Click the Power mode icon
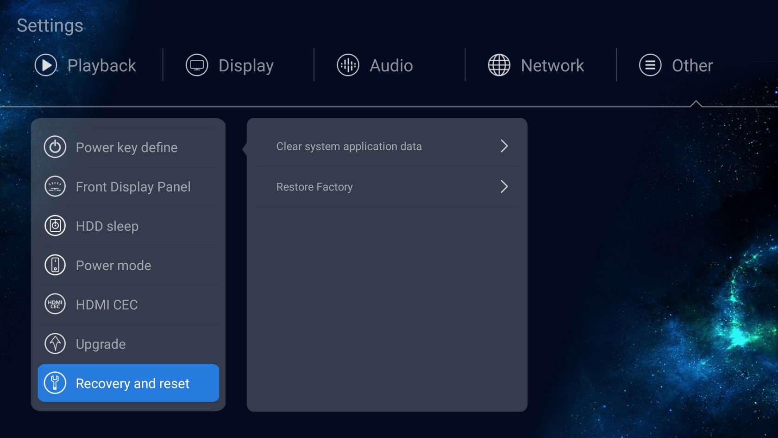This screenshot has width=778, height=438. 55,266
